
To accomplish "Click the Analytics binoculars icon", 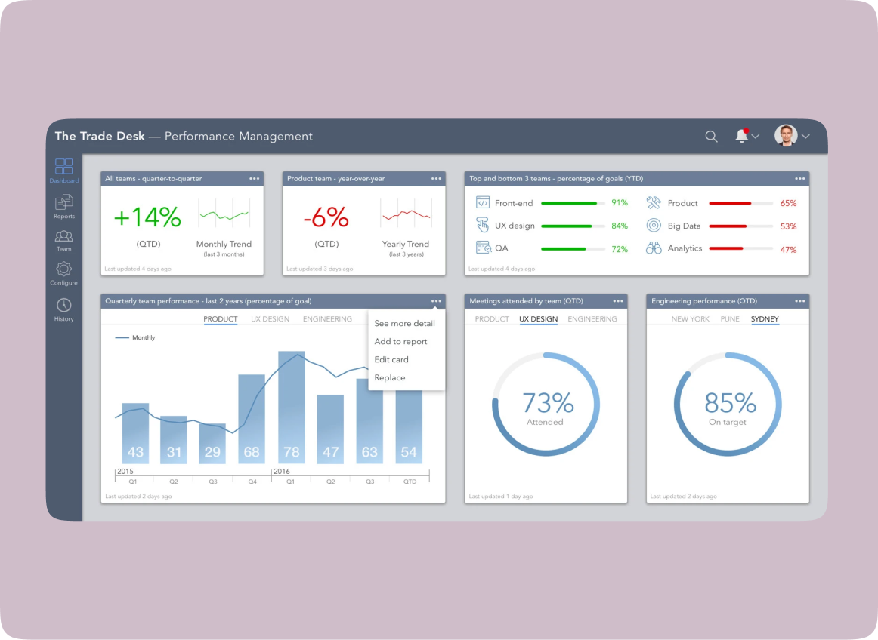I will 654,248.
